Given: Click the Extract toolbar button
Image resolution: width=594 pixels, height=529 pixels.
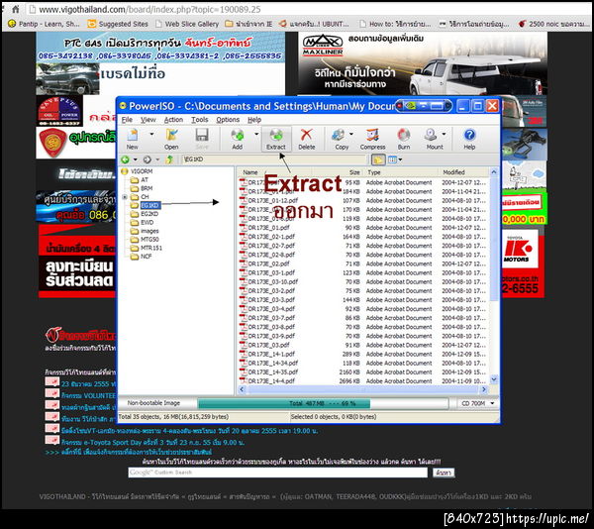Looking at the screenshot, I should [276, 139].
